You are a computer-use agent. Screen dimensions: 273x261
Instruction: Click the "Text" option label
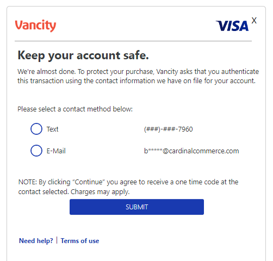[x=52, y=129]
